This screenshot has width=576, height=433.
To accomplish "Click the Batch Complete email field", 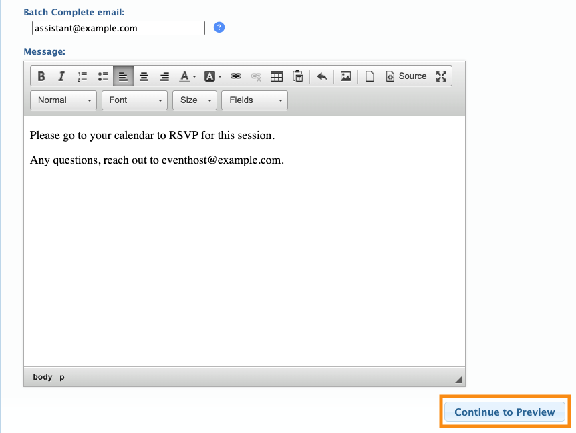I will click(118, 28).
